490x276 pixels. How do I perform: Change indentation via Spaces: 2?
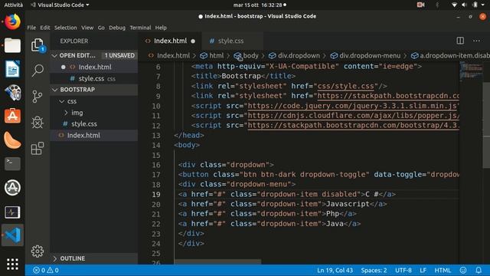[374, 270]
